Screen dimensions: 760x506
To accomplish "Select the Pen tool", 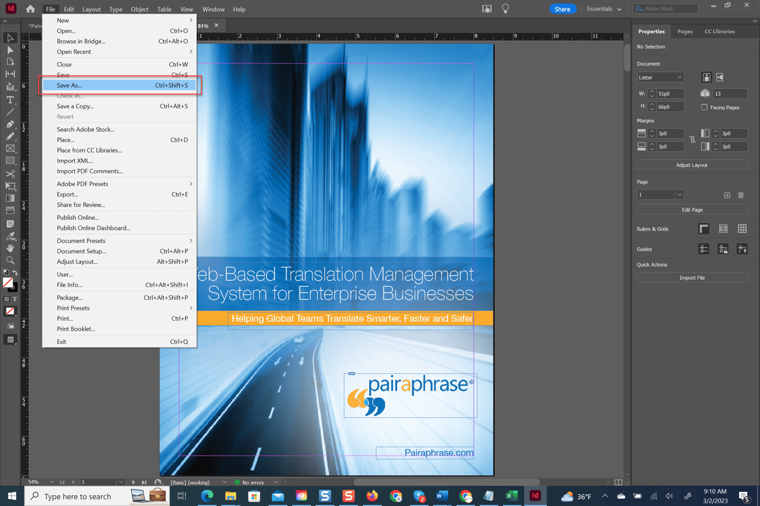I will point(10,125).
